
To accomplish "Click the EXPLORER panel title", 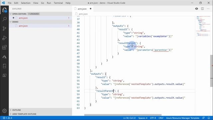I will (17, 9).
